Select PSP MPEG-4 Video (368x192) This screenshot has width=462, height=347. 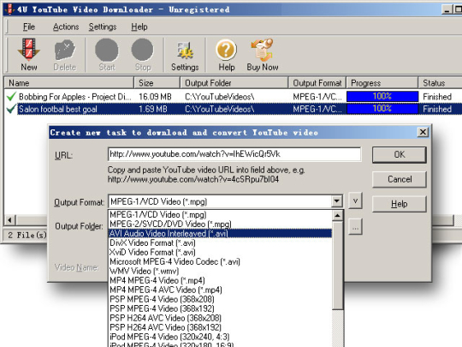[220, 308]
